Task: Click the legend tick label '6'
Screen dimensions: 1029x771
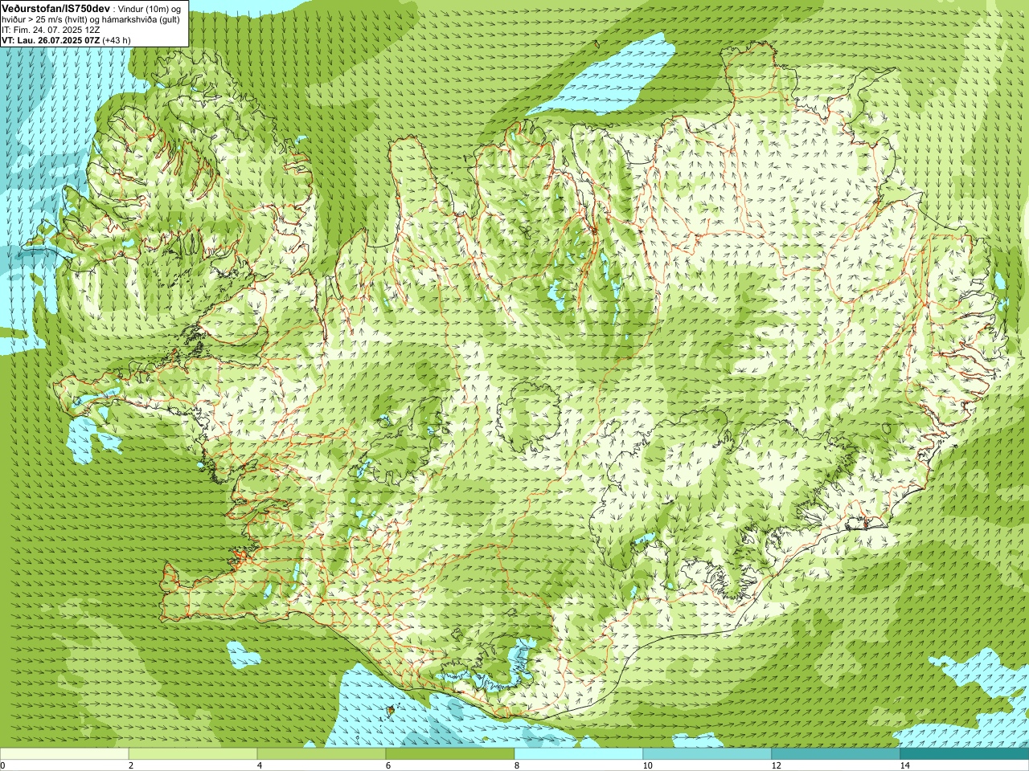Action: pos(388,765)
